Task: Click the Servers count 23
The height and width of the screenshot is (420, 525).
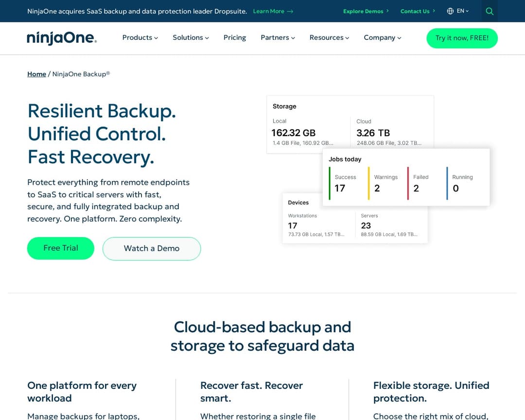Action: (x=366, y=226)
